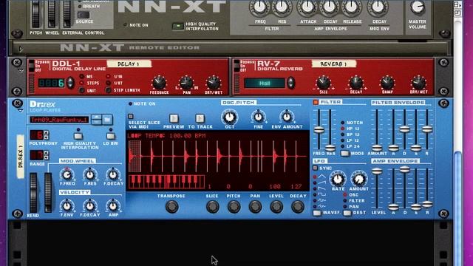The width and height of the screenshot is (473, 266).
Task: Click the DDL-1 Feedback knob
Action: pos(159,83)
